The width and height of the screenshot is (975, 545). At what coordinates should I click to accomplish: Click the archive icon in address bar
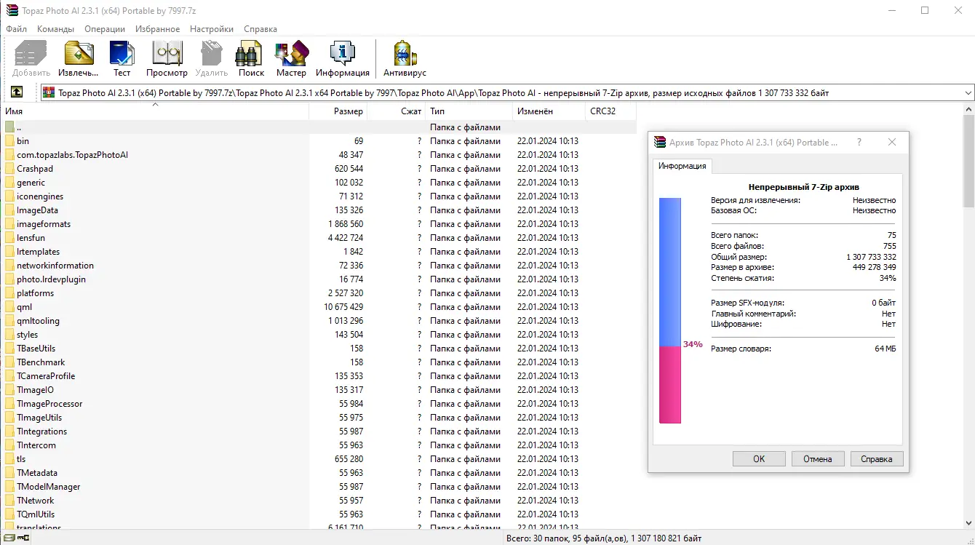(x=49, y=92)
